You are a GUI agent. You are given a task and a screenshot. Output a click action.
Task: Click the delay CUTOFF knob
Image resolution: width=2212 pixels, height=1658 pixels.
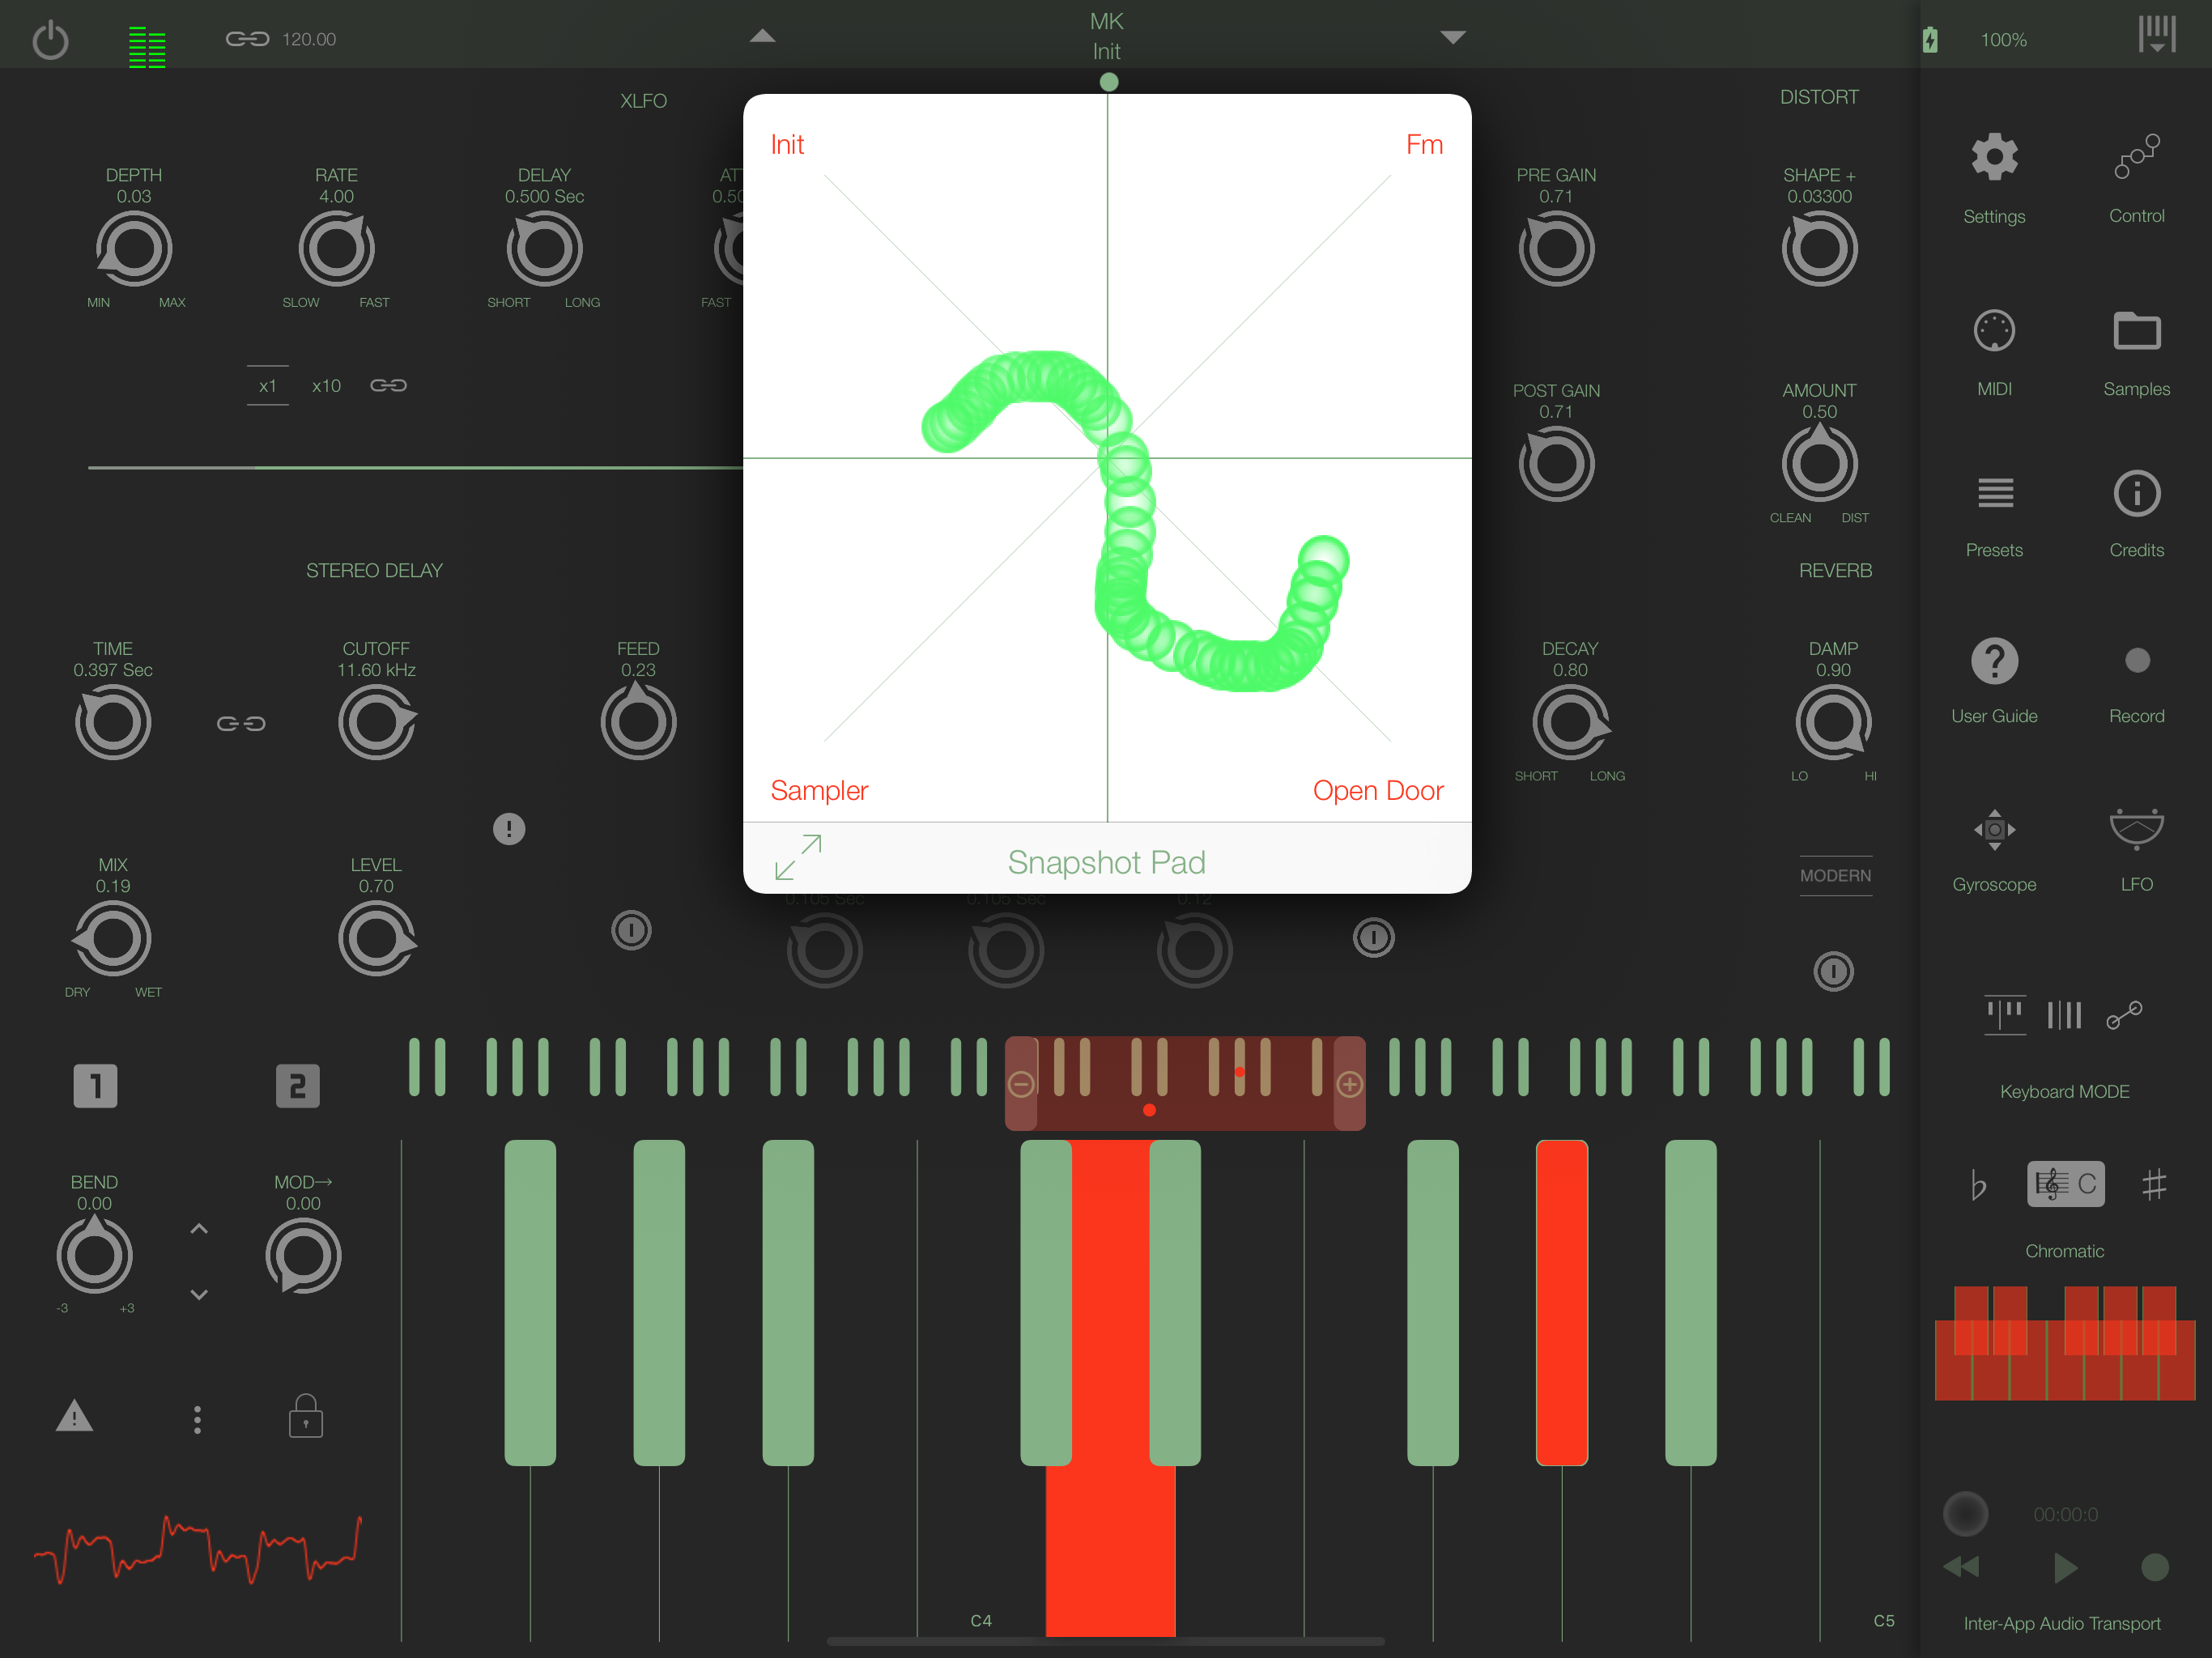tap(377, 722)
